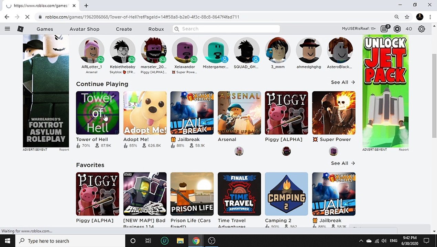Stop loading the page in Chrome

28,17
